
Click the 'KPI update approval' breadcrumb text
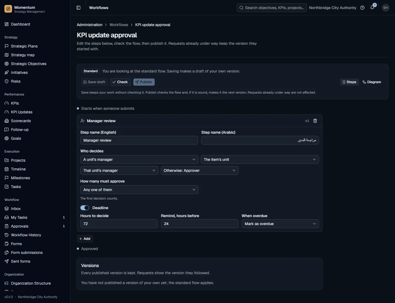pyautogui.click(x=153, y=25)
